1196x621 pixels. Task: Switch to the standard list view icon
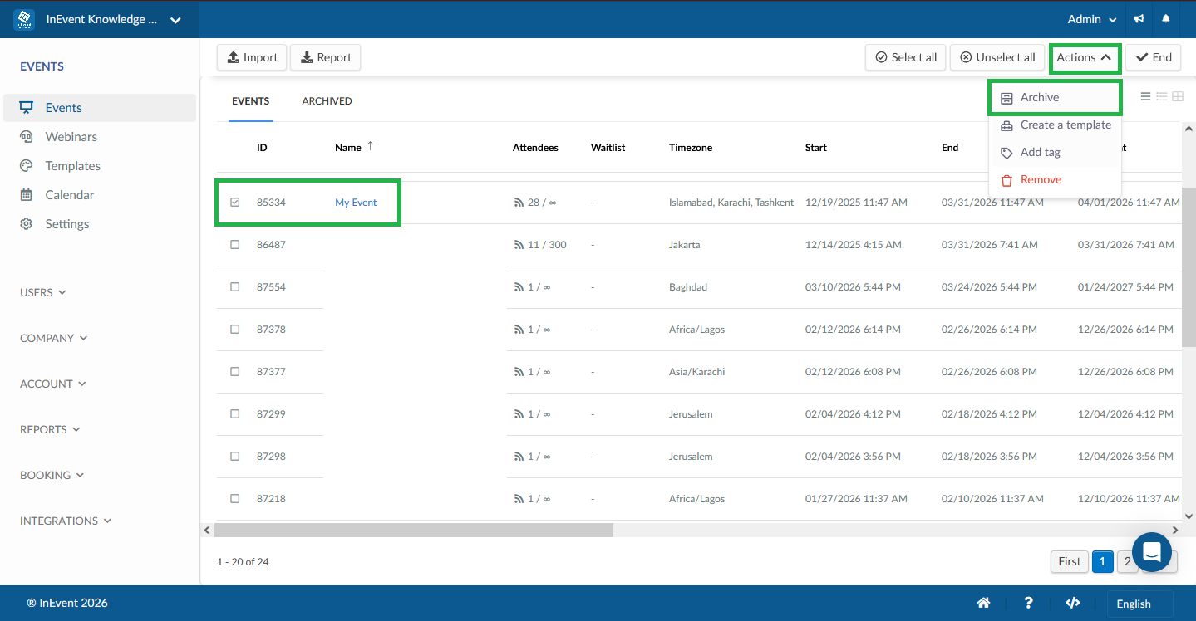pyautogui.click(x=1146, y=97)
